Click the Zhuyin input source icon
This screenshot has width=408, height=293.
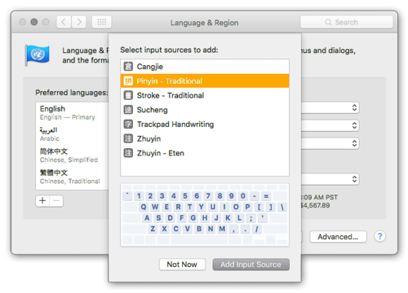(x=128, y=138)
